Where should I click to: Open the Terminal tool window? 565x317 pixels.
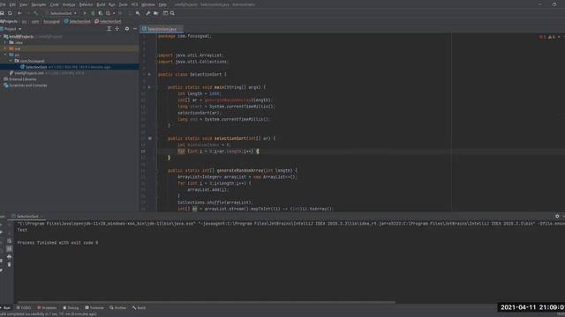click(94, 307)
